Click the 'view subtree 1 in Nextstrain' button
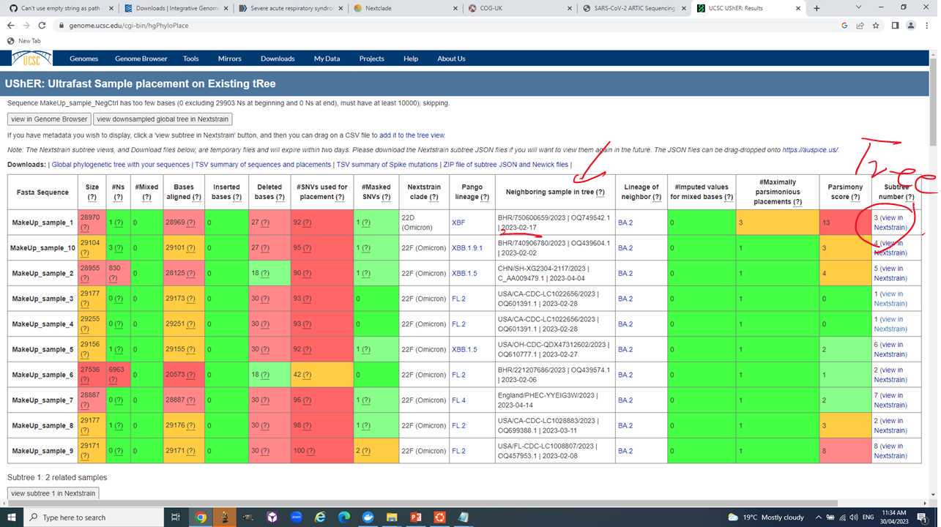Screen dimensions: 941x527 pyautogui.click(x=53, y=493)
